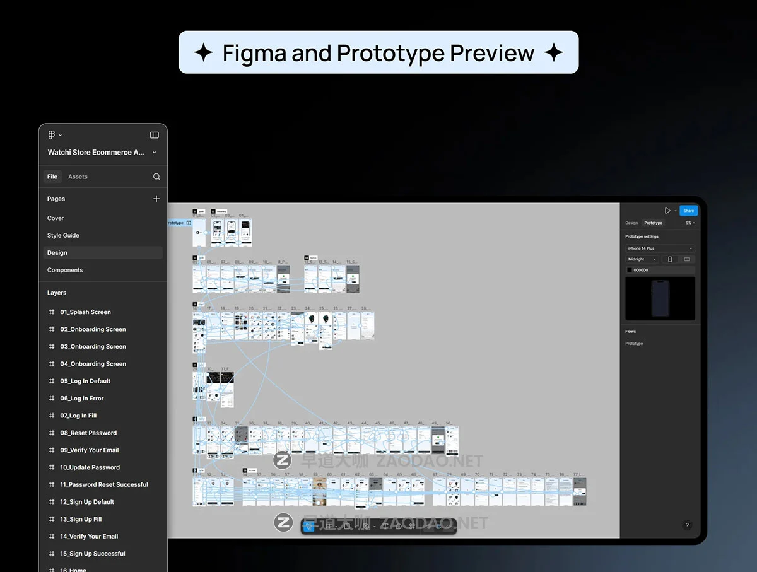The height and width of the screenshot is (572, 757).
Task: Add a new page with the plus icon
Action: point(156,199)
